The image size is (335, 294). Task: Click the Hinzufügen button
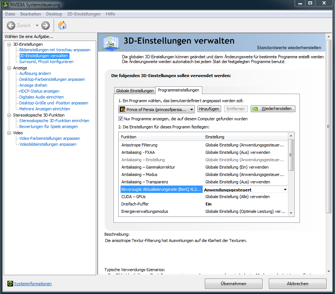tap(209, 109)
